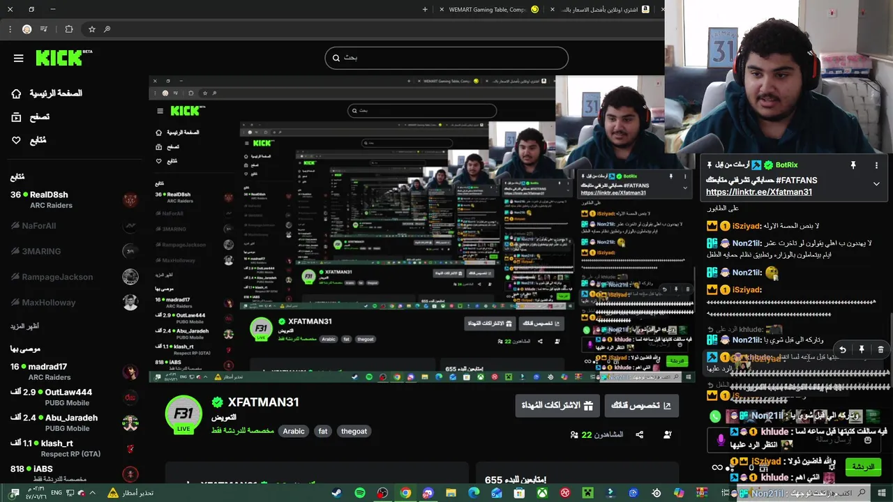Viewport: 893px width, 502px height.
Task: Open Chrome media control icon
Action: pos(44,29)
